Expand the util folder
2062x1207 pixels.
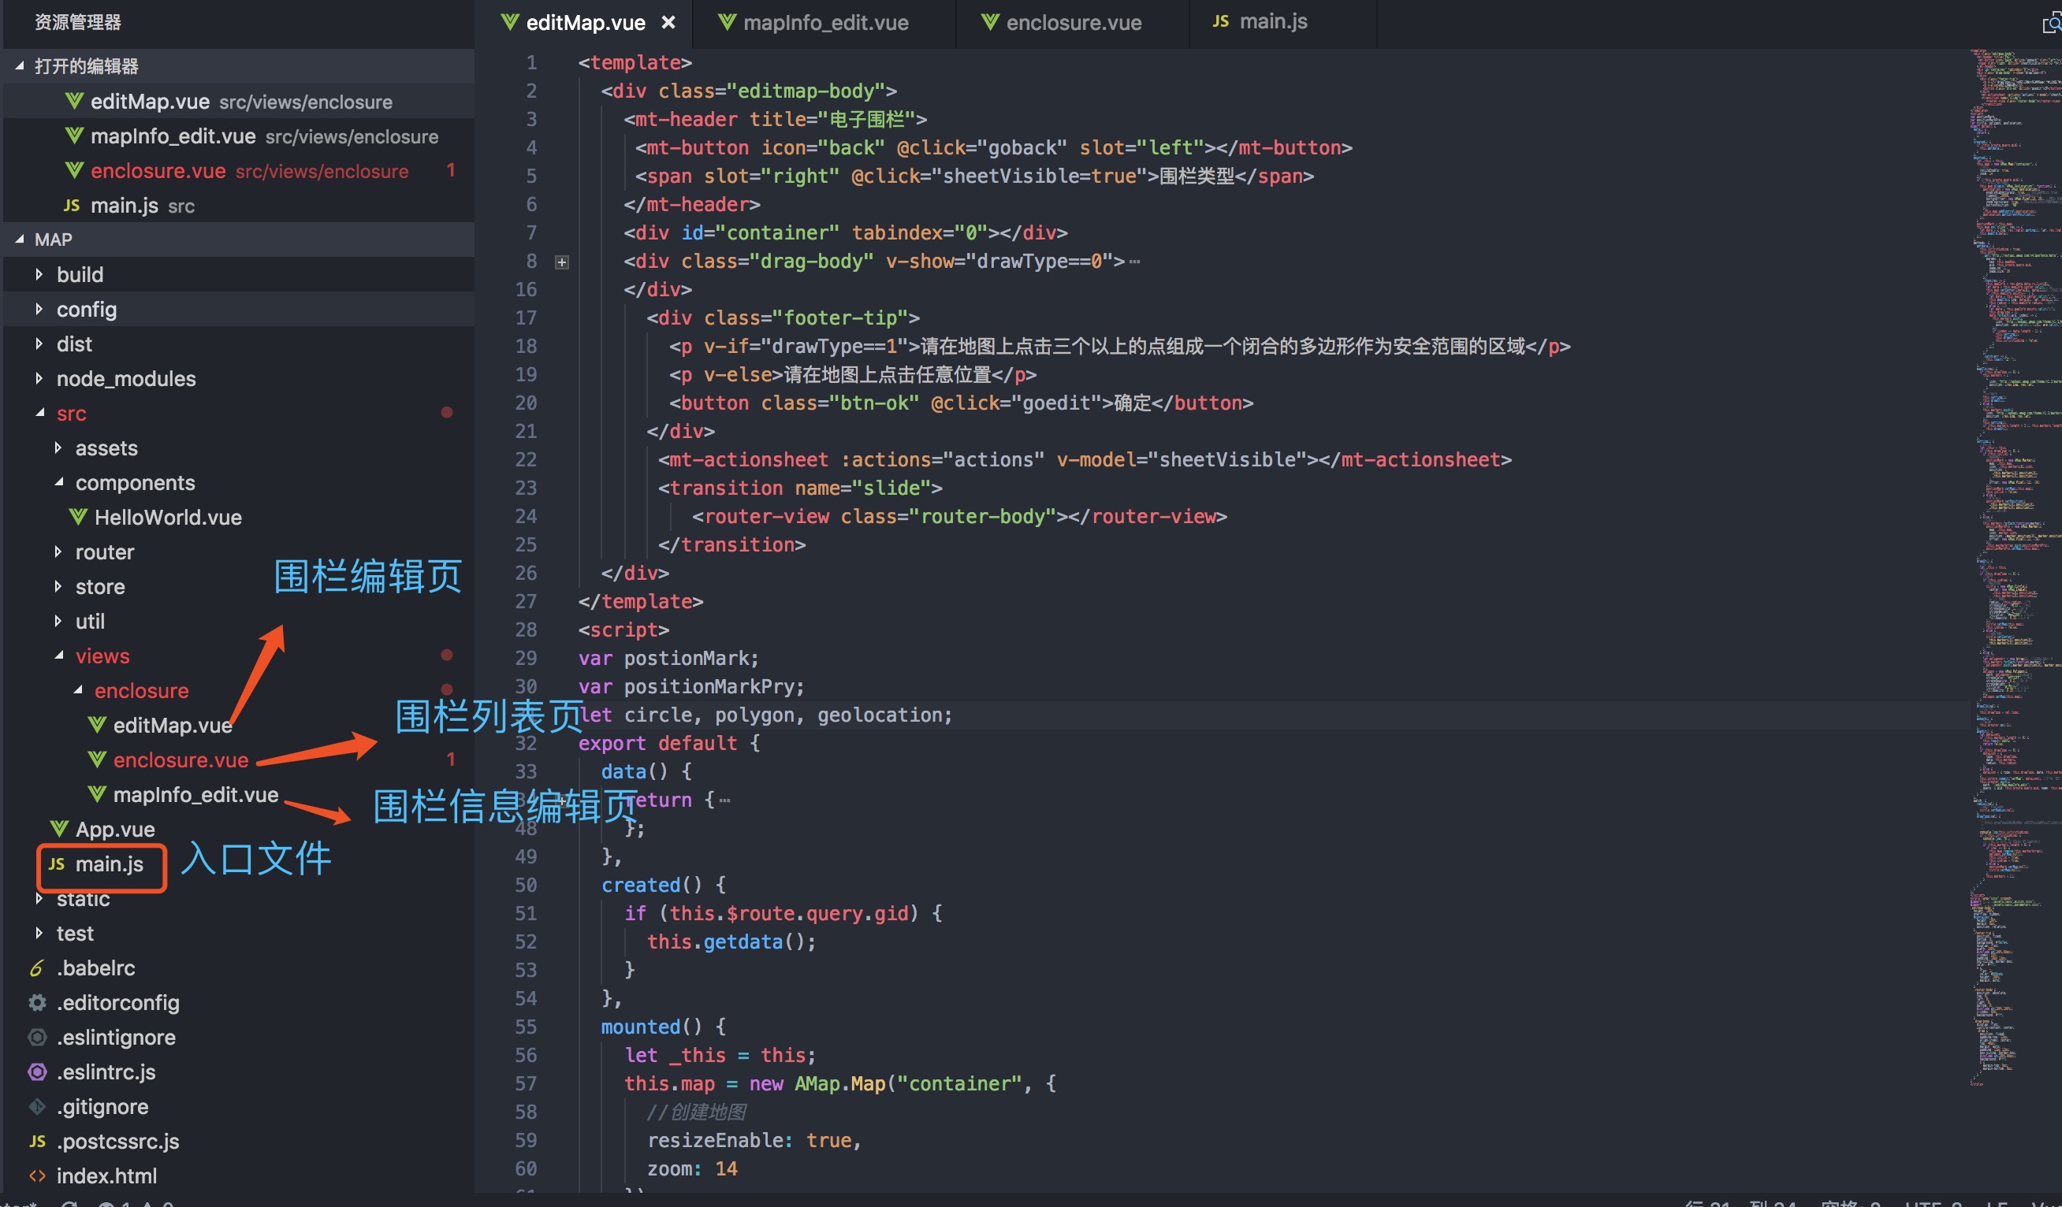point(58,622)
